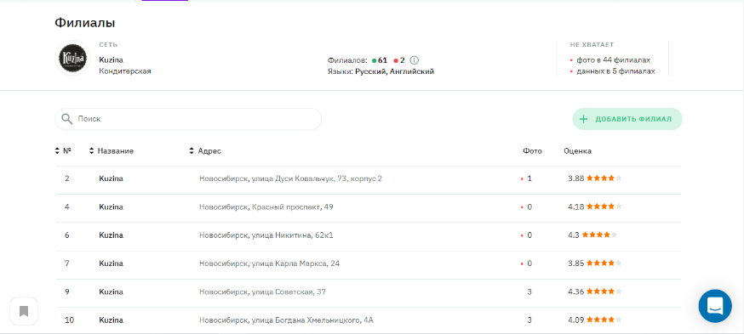Click the star rating 3.88 in row 2

tap(594, 178)
